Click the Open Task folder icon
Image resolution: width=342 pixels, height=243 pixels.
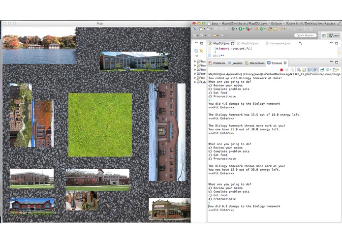[x=275, y=29]
